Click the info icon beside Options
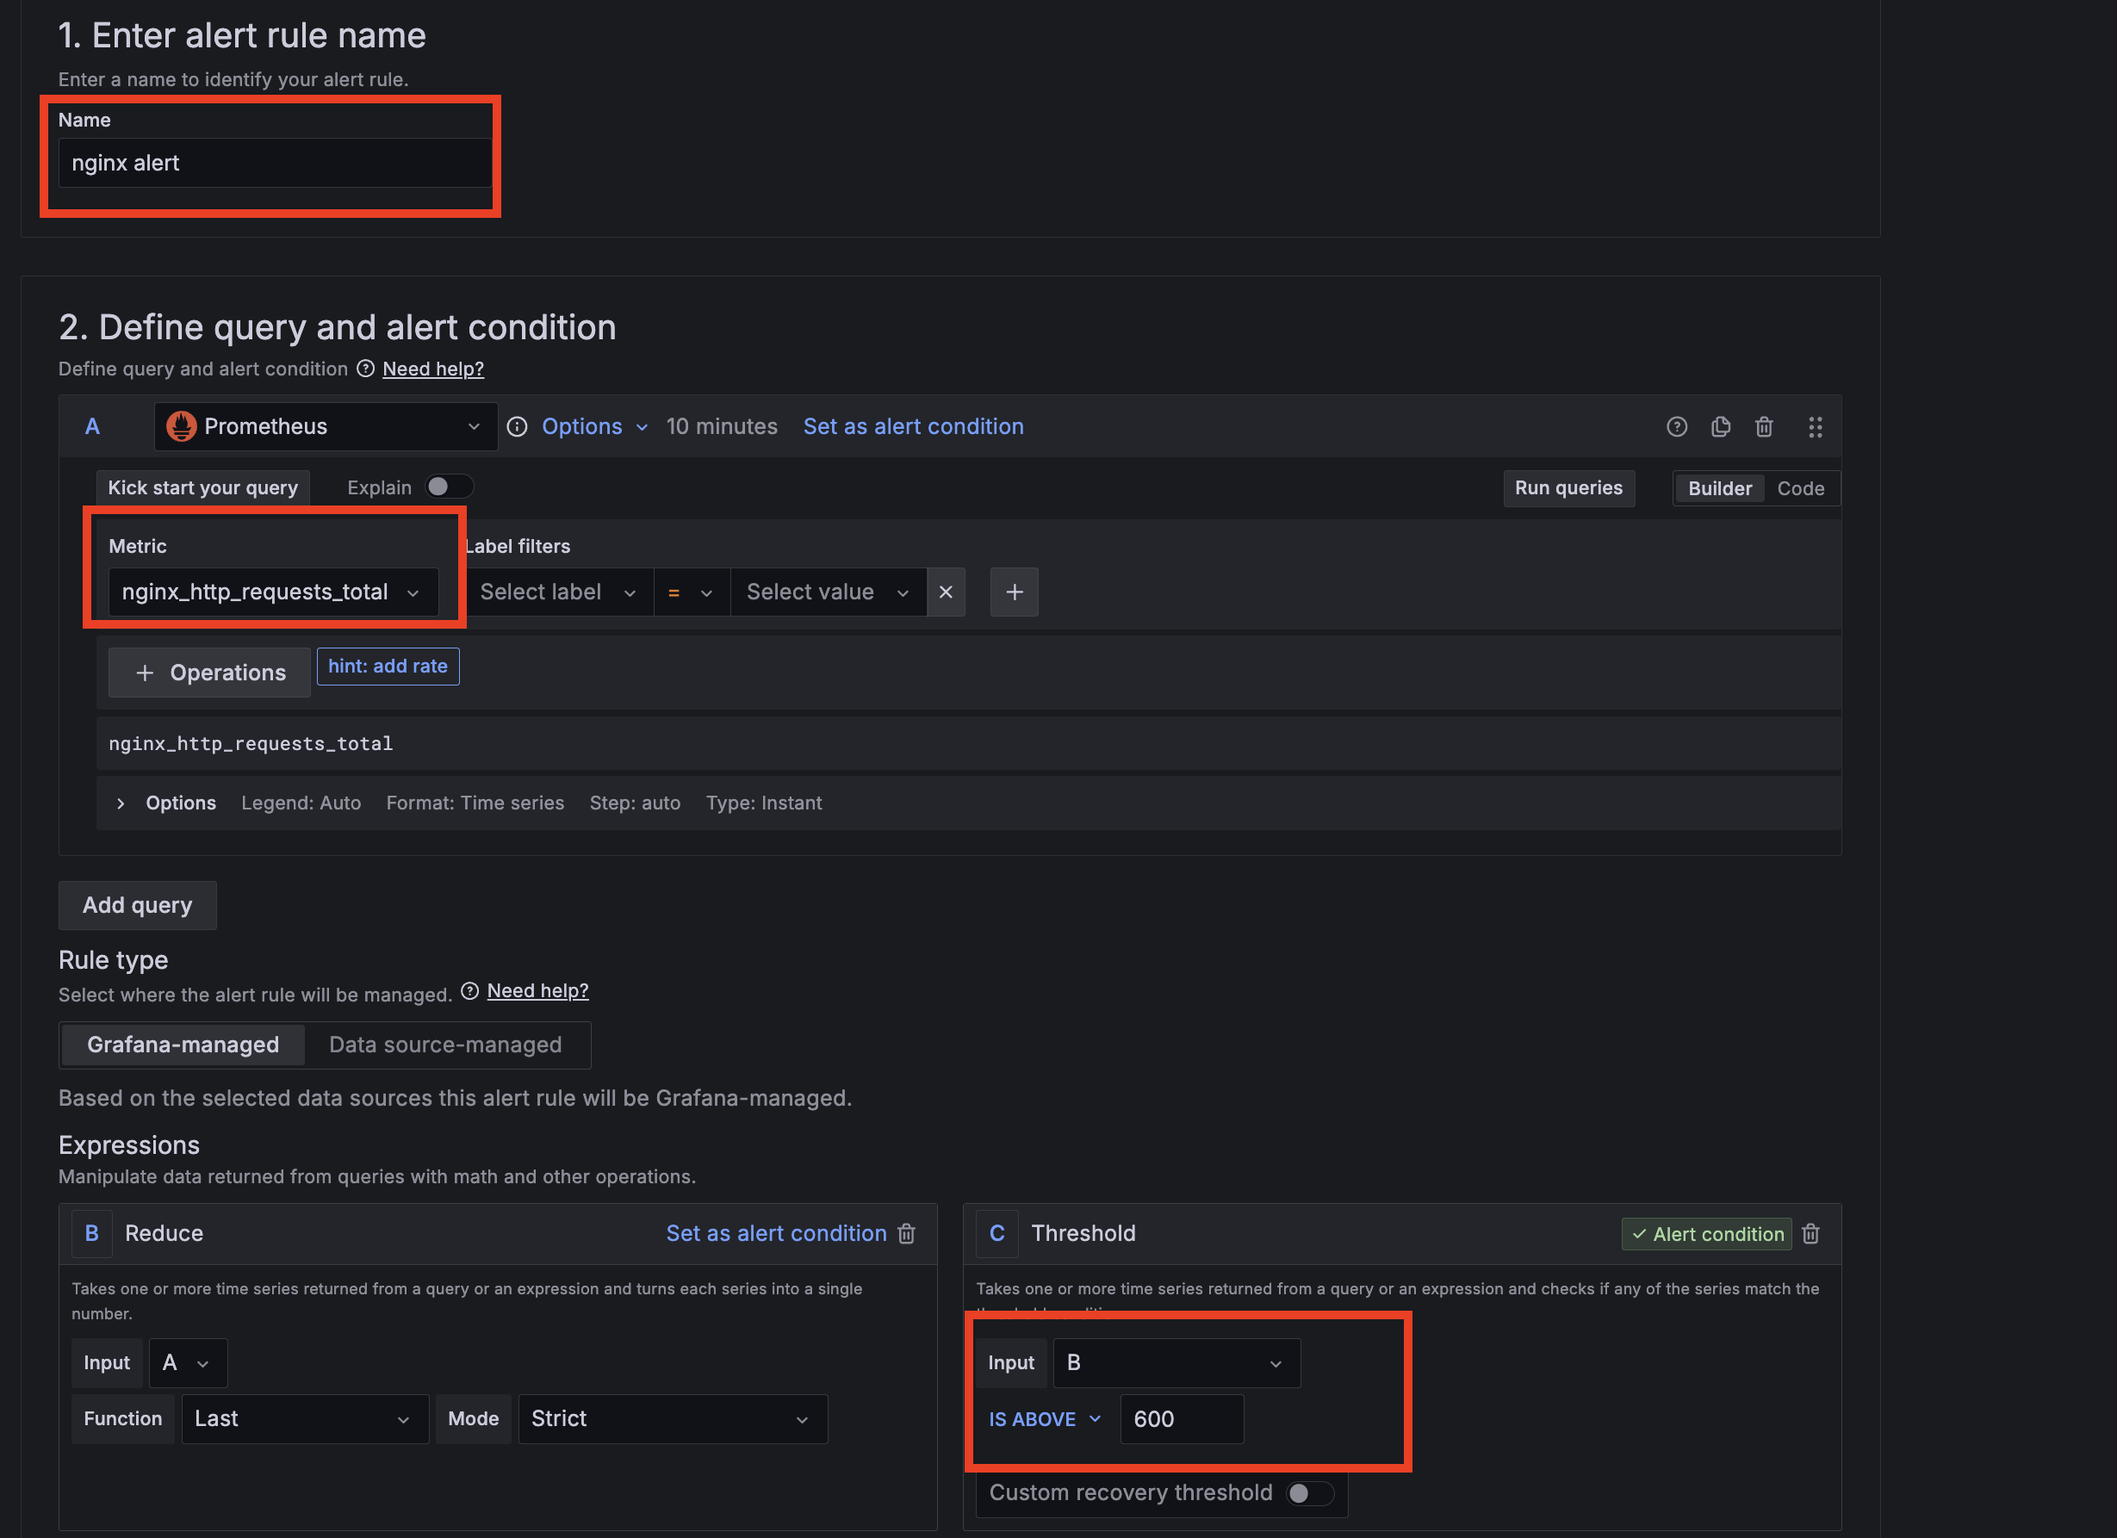The width and height of the screenshot is (2117, 1538). (x=517, y=426)
